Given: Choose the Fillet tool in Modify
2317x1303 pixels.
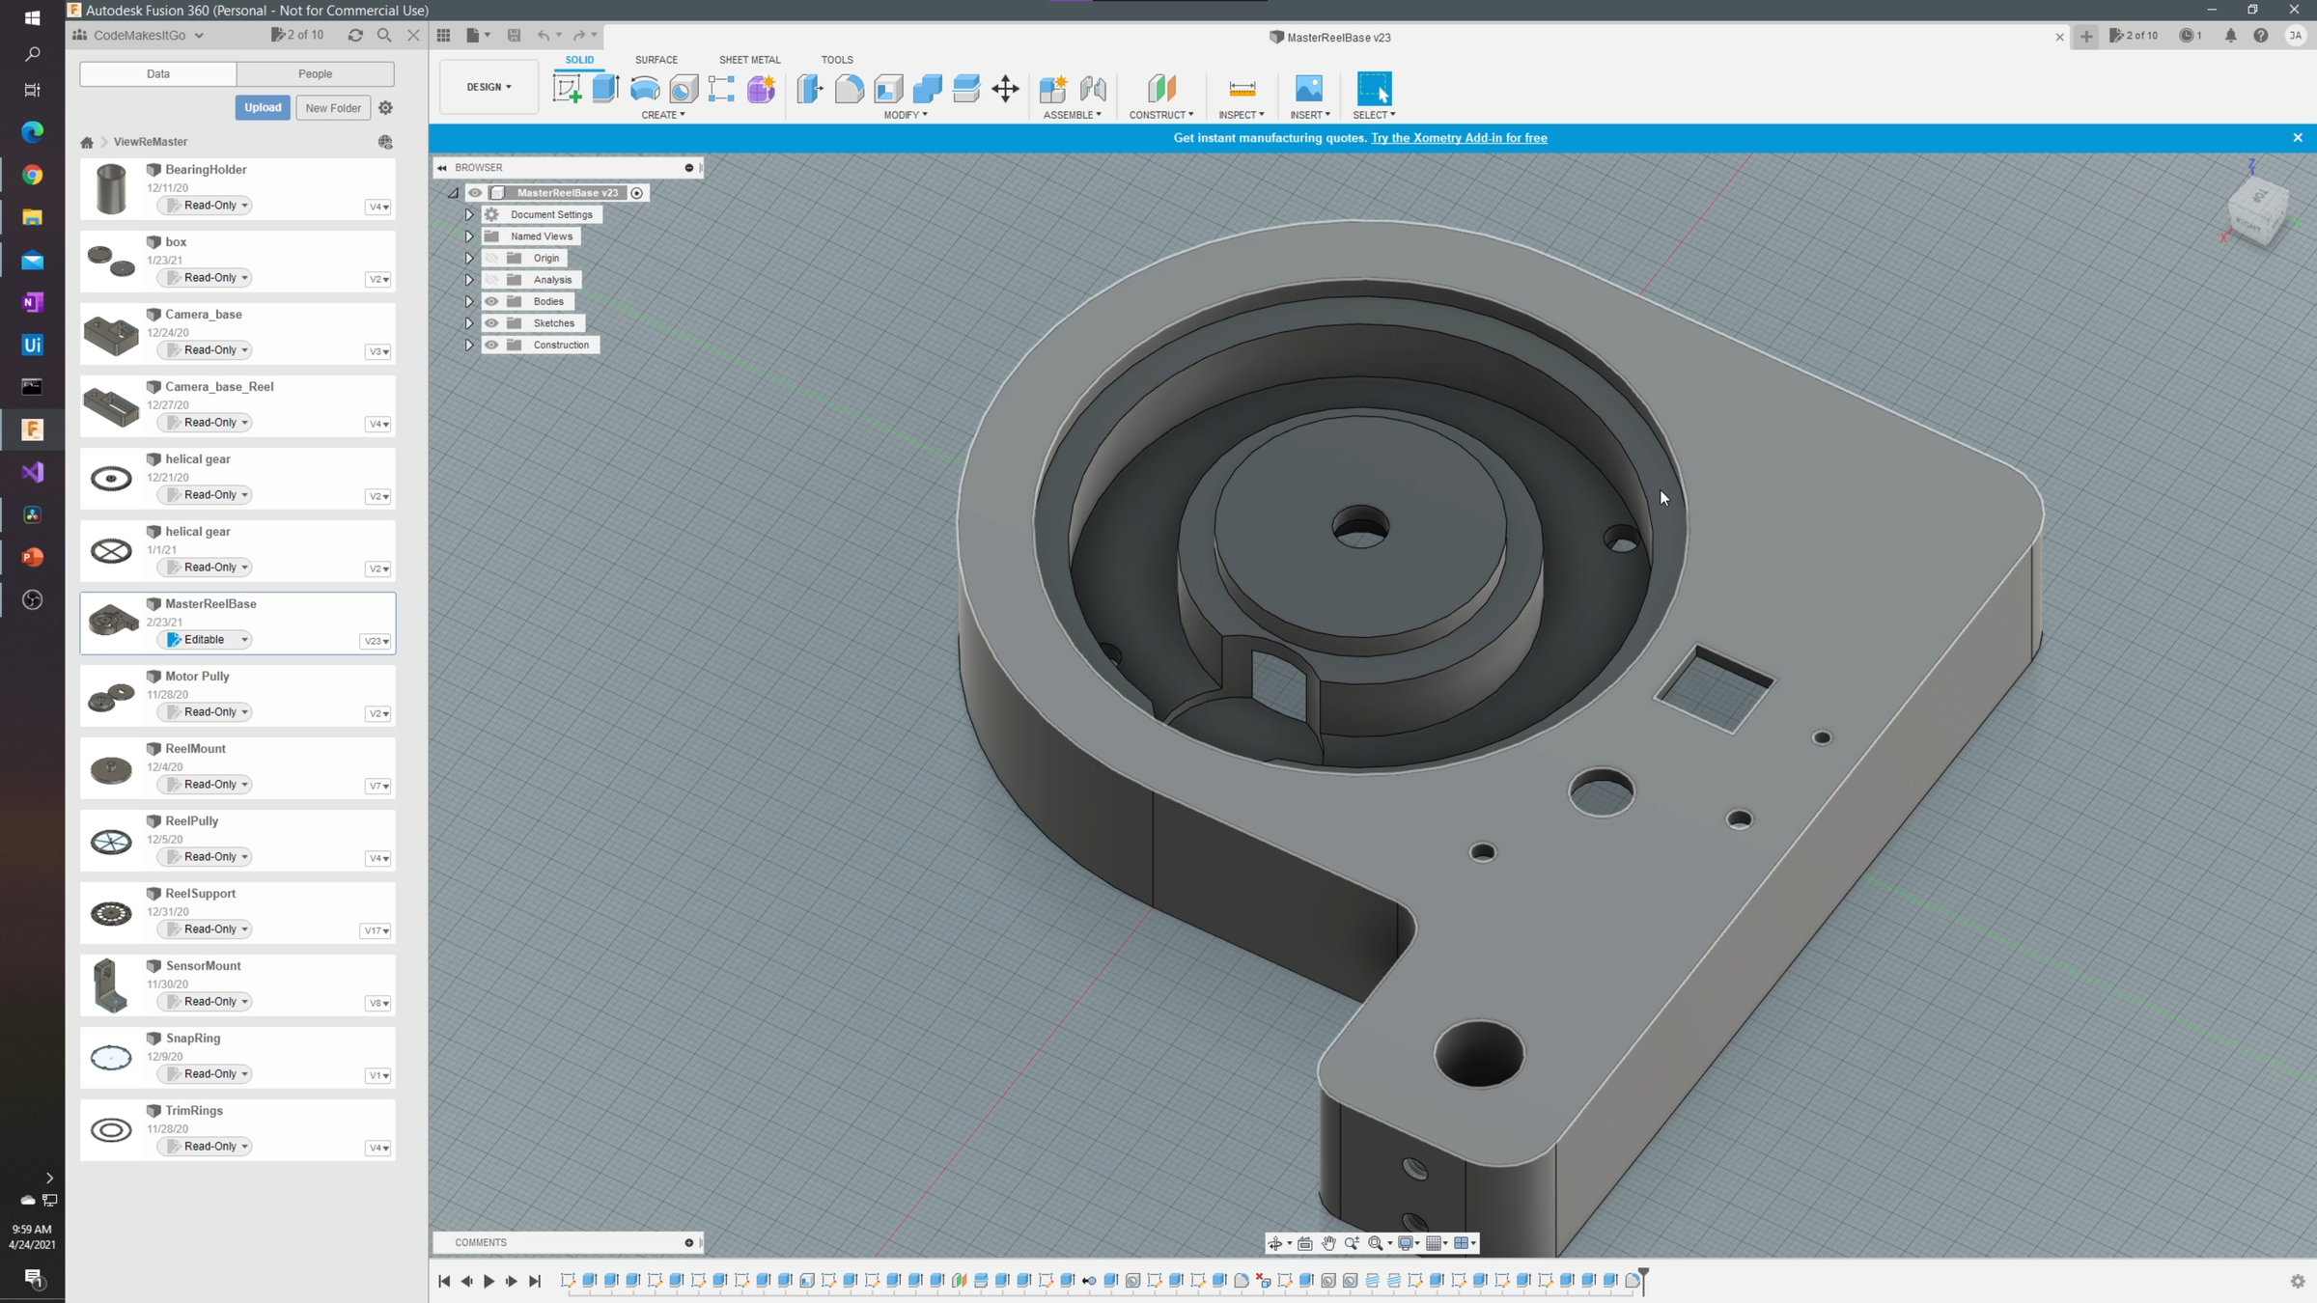Looking at the screenshot, I should [850, 89].
